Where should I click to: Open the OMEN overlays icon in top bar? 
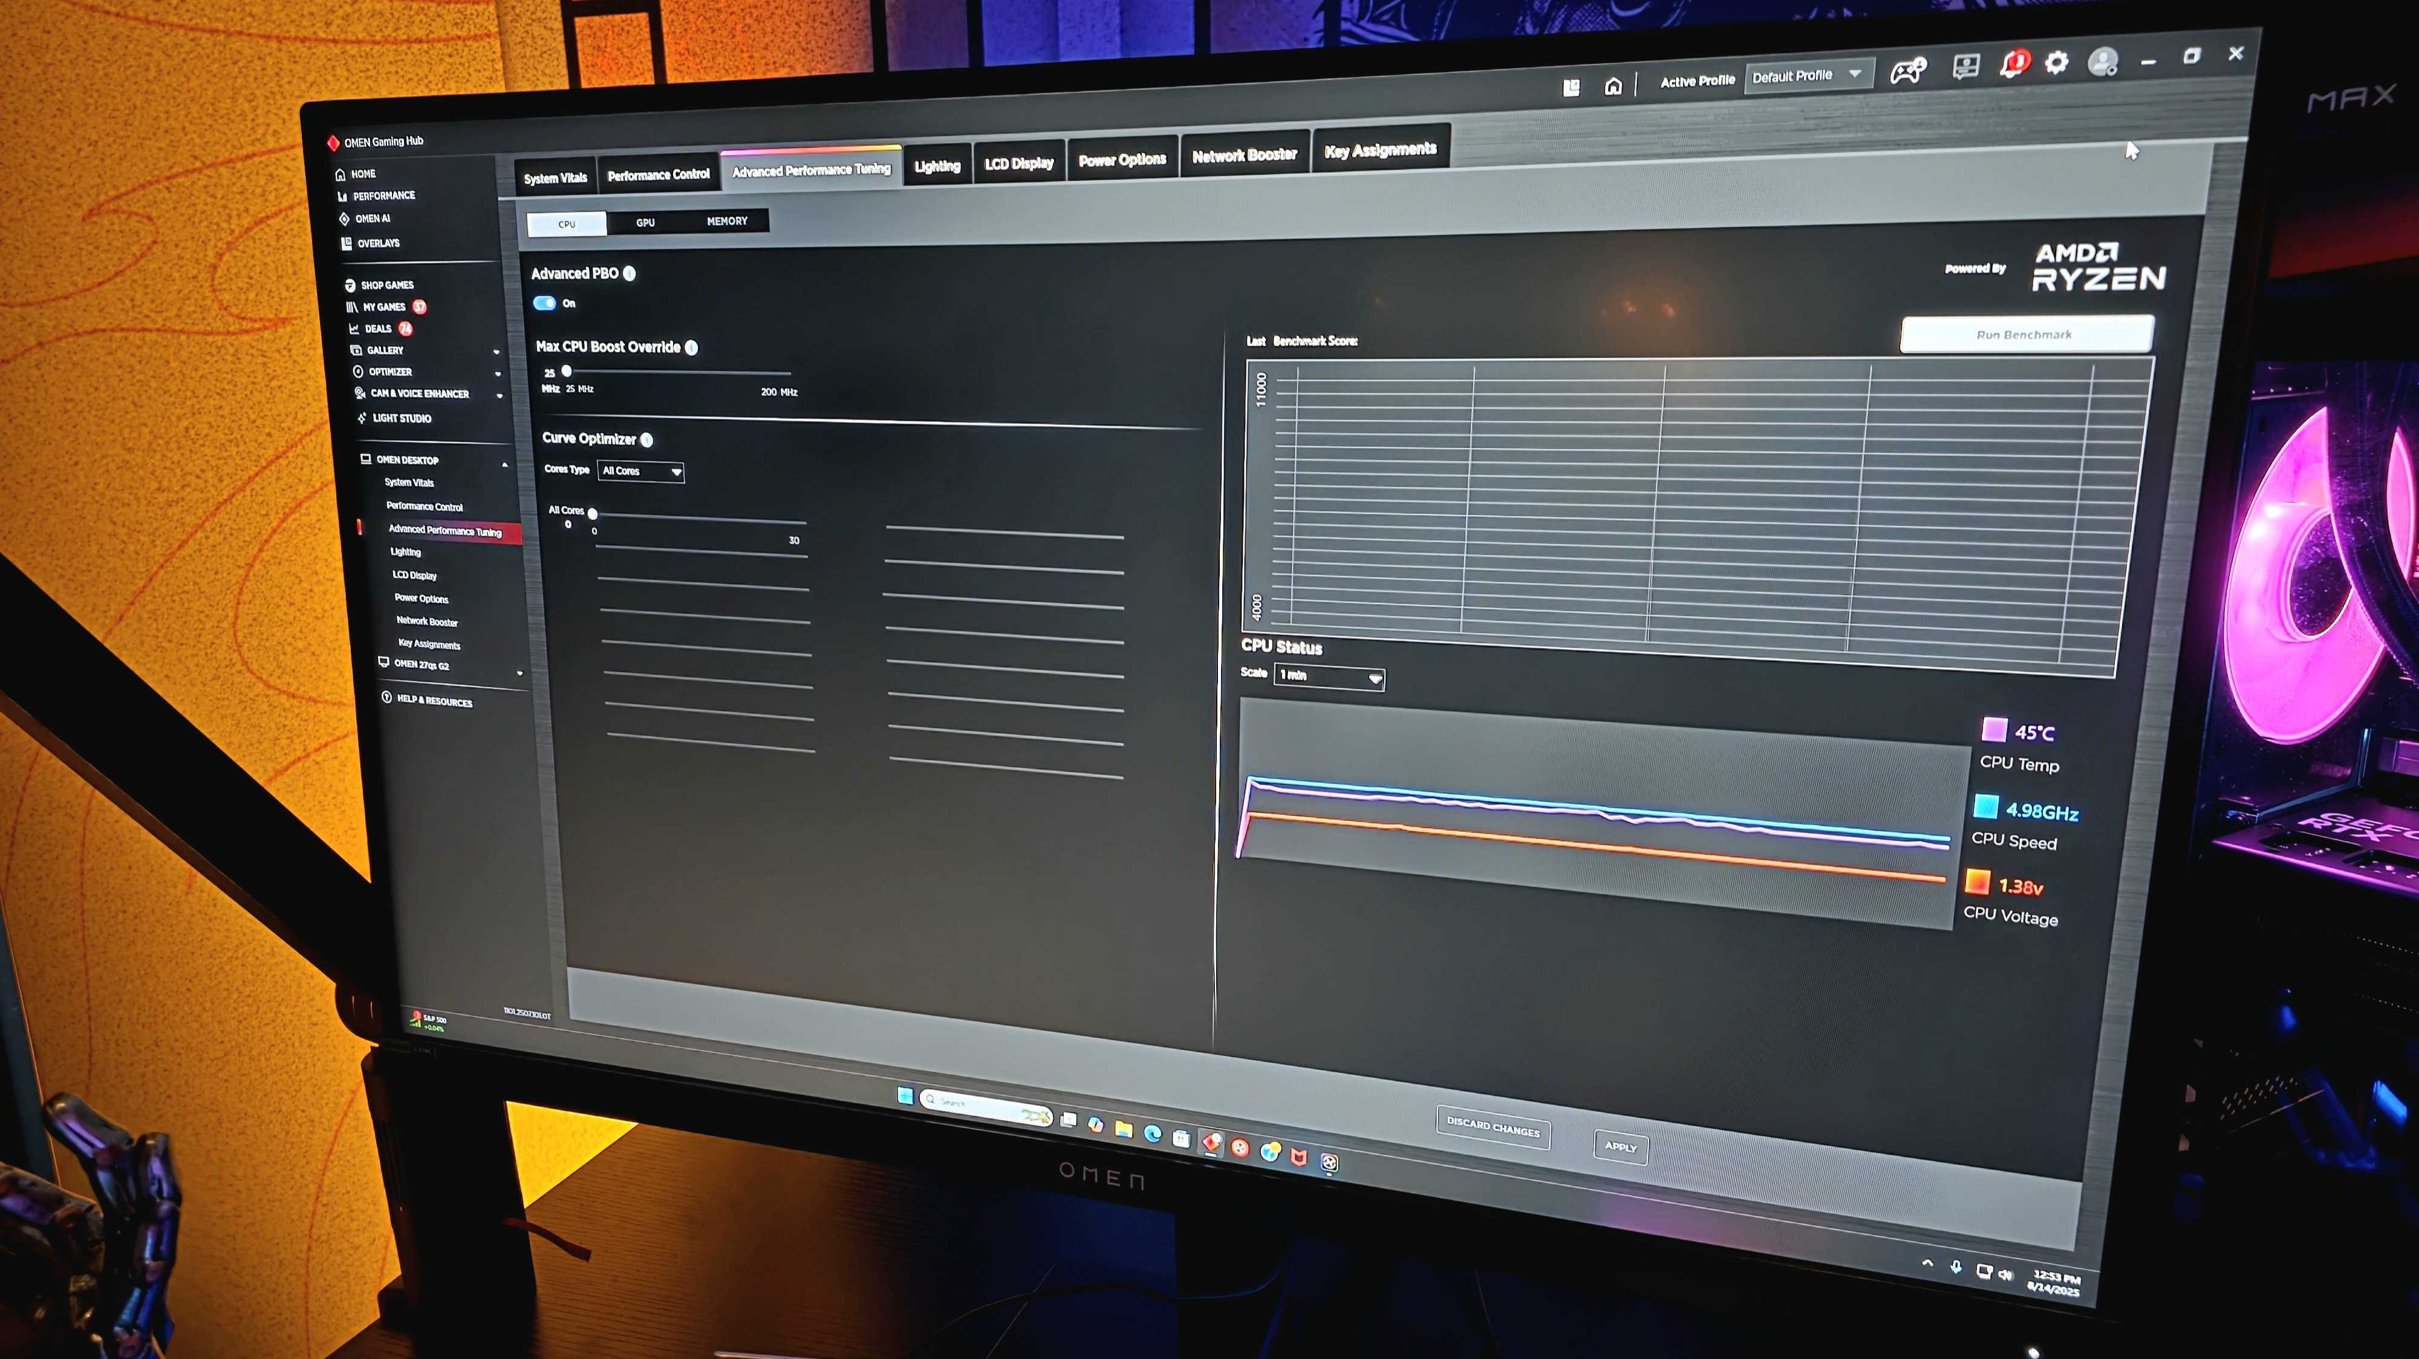1571,88
